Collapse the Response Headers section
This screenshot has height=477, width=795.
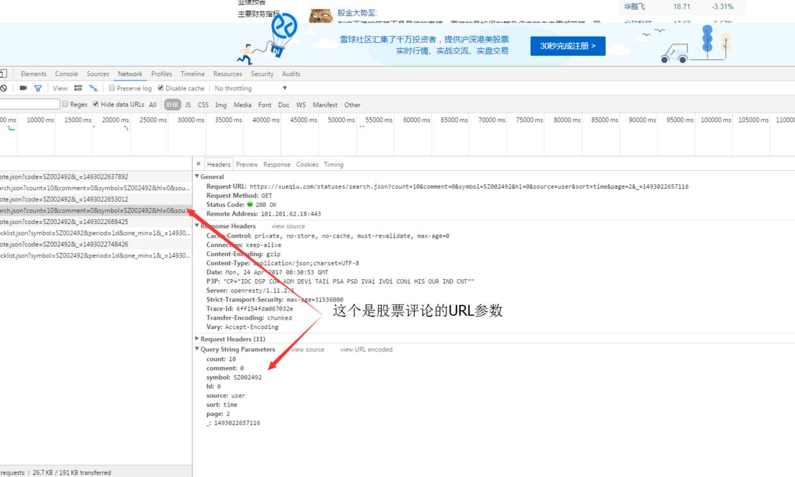coord(197,226)
